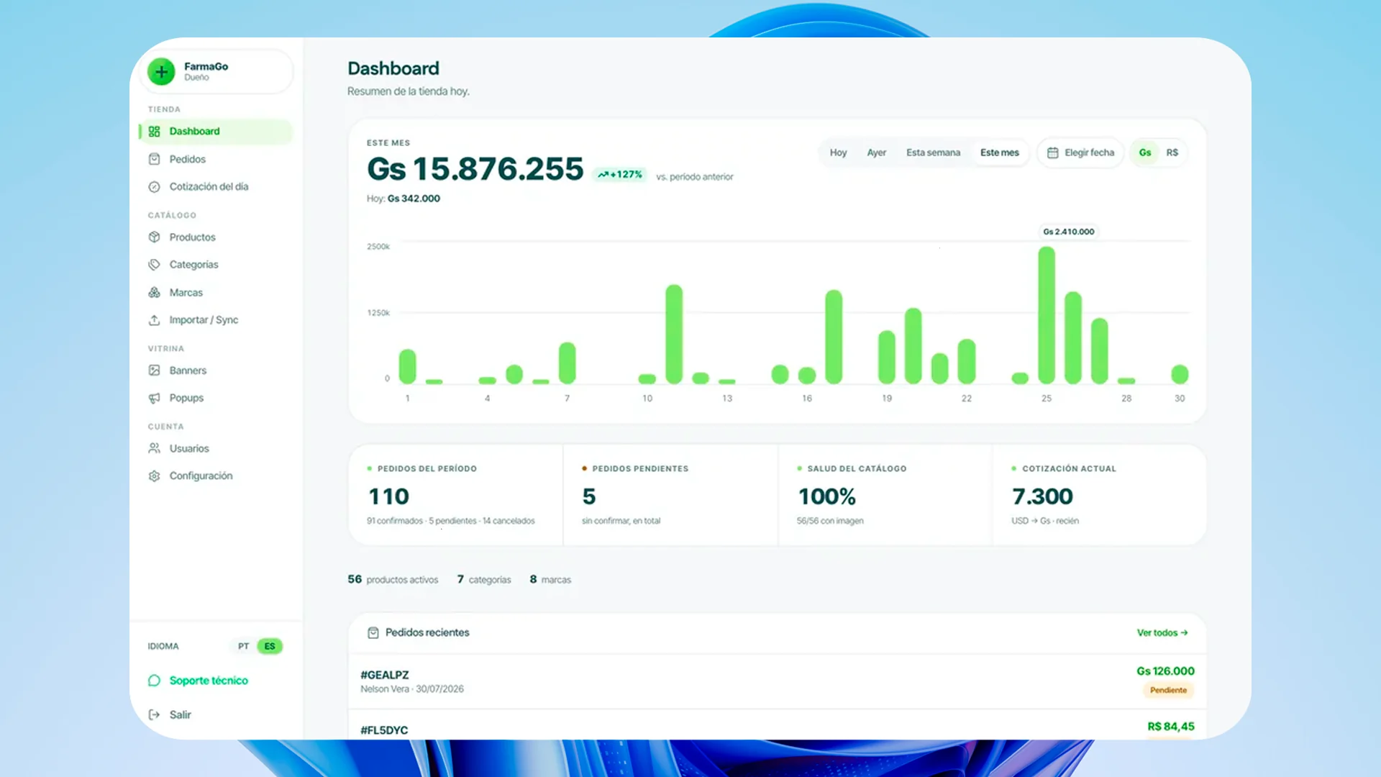
Task: Click the Dashboard grid icon in sidebar
Action: [x=154, y=131]
